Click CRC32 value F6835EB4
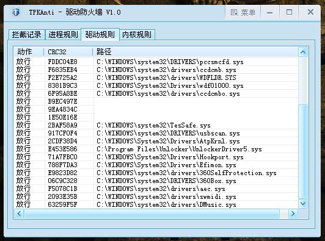The image size is (325, 241). click(x=62, y=70)
